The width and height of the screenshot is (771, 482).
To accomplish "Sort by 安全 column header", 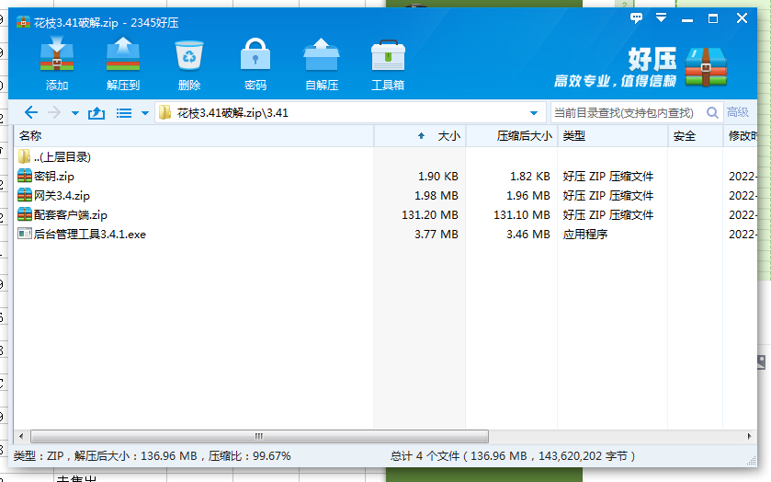I will click(x=696, y=136).
